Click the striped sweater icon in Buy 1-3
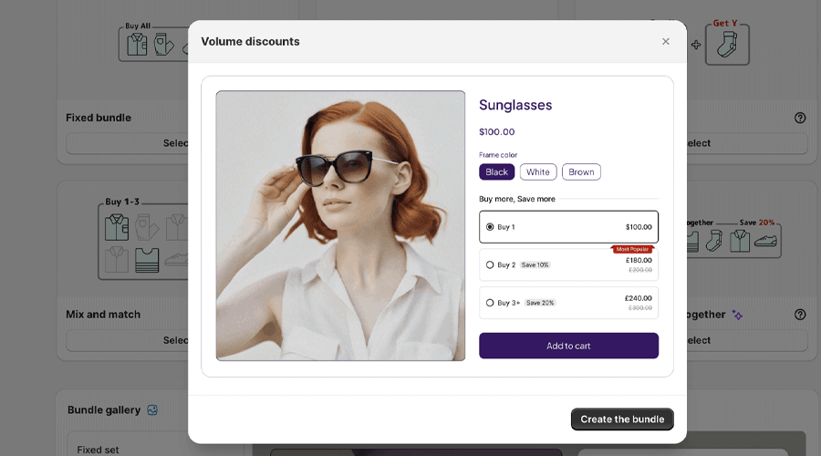The width and height of the screenshot is (821, 456). coord(147,260)
